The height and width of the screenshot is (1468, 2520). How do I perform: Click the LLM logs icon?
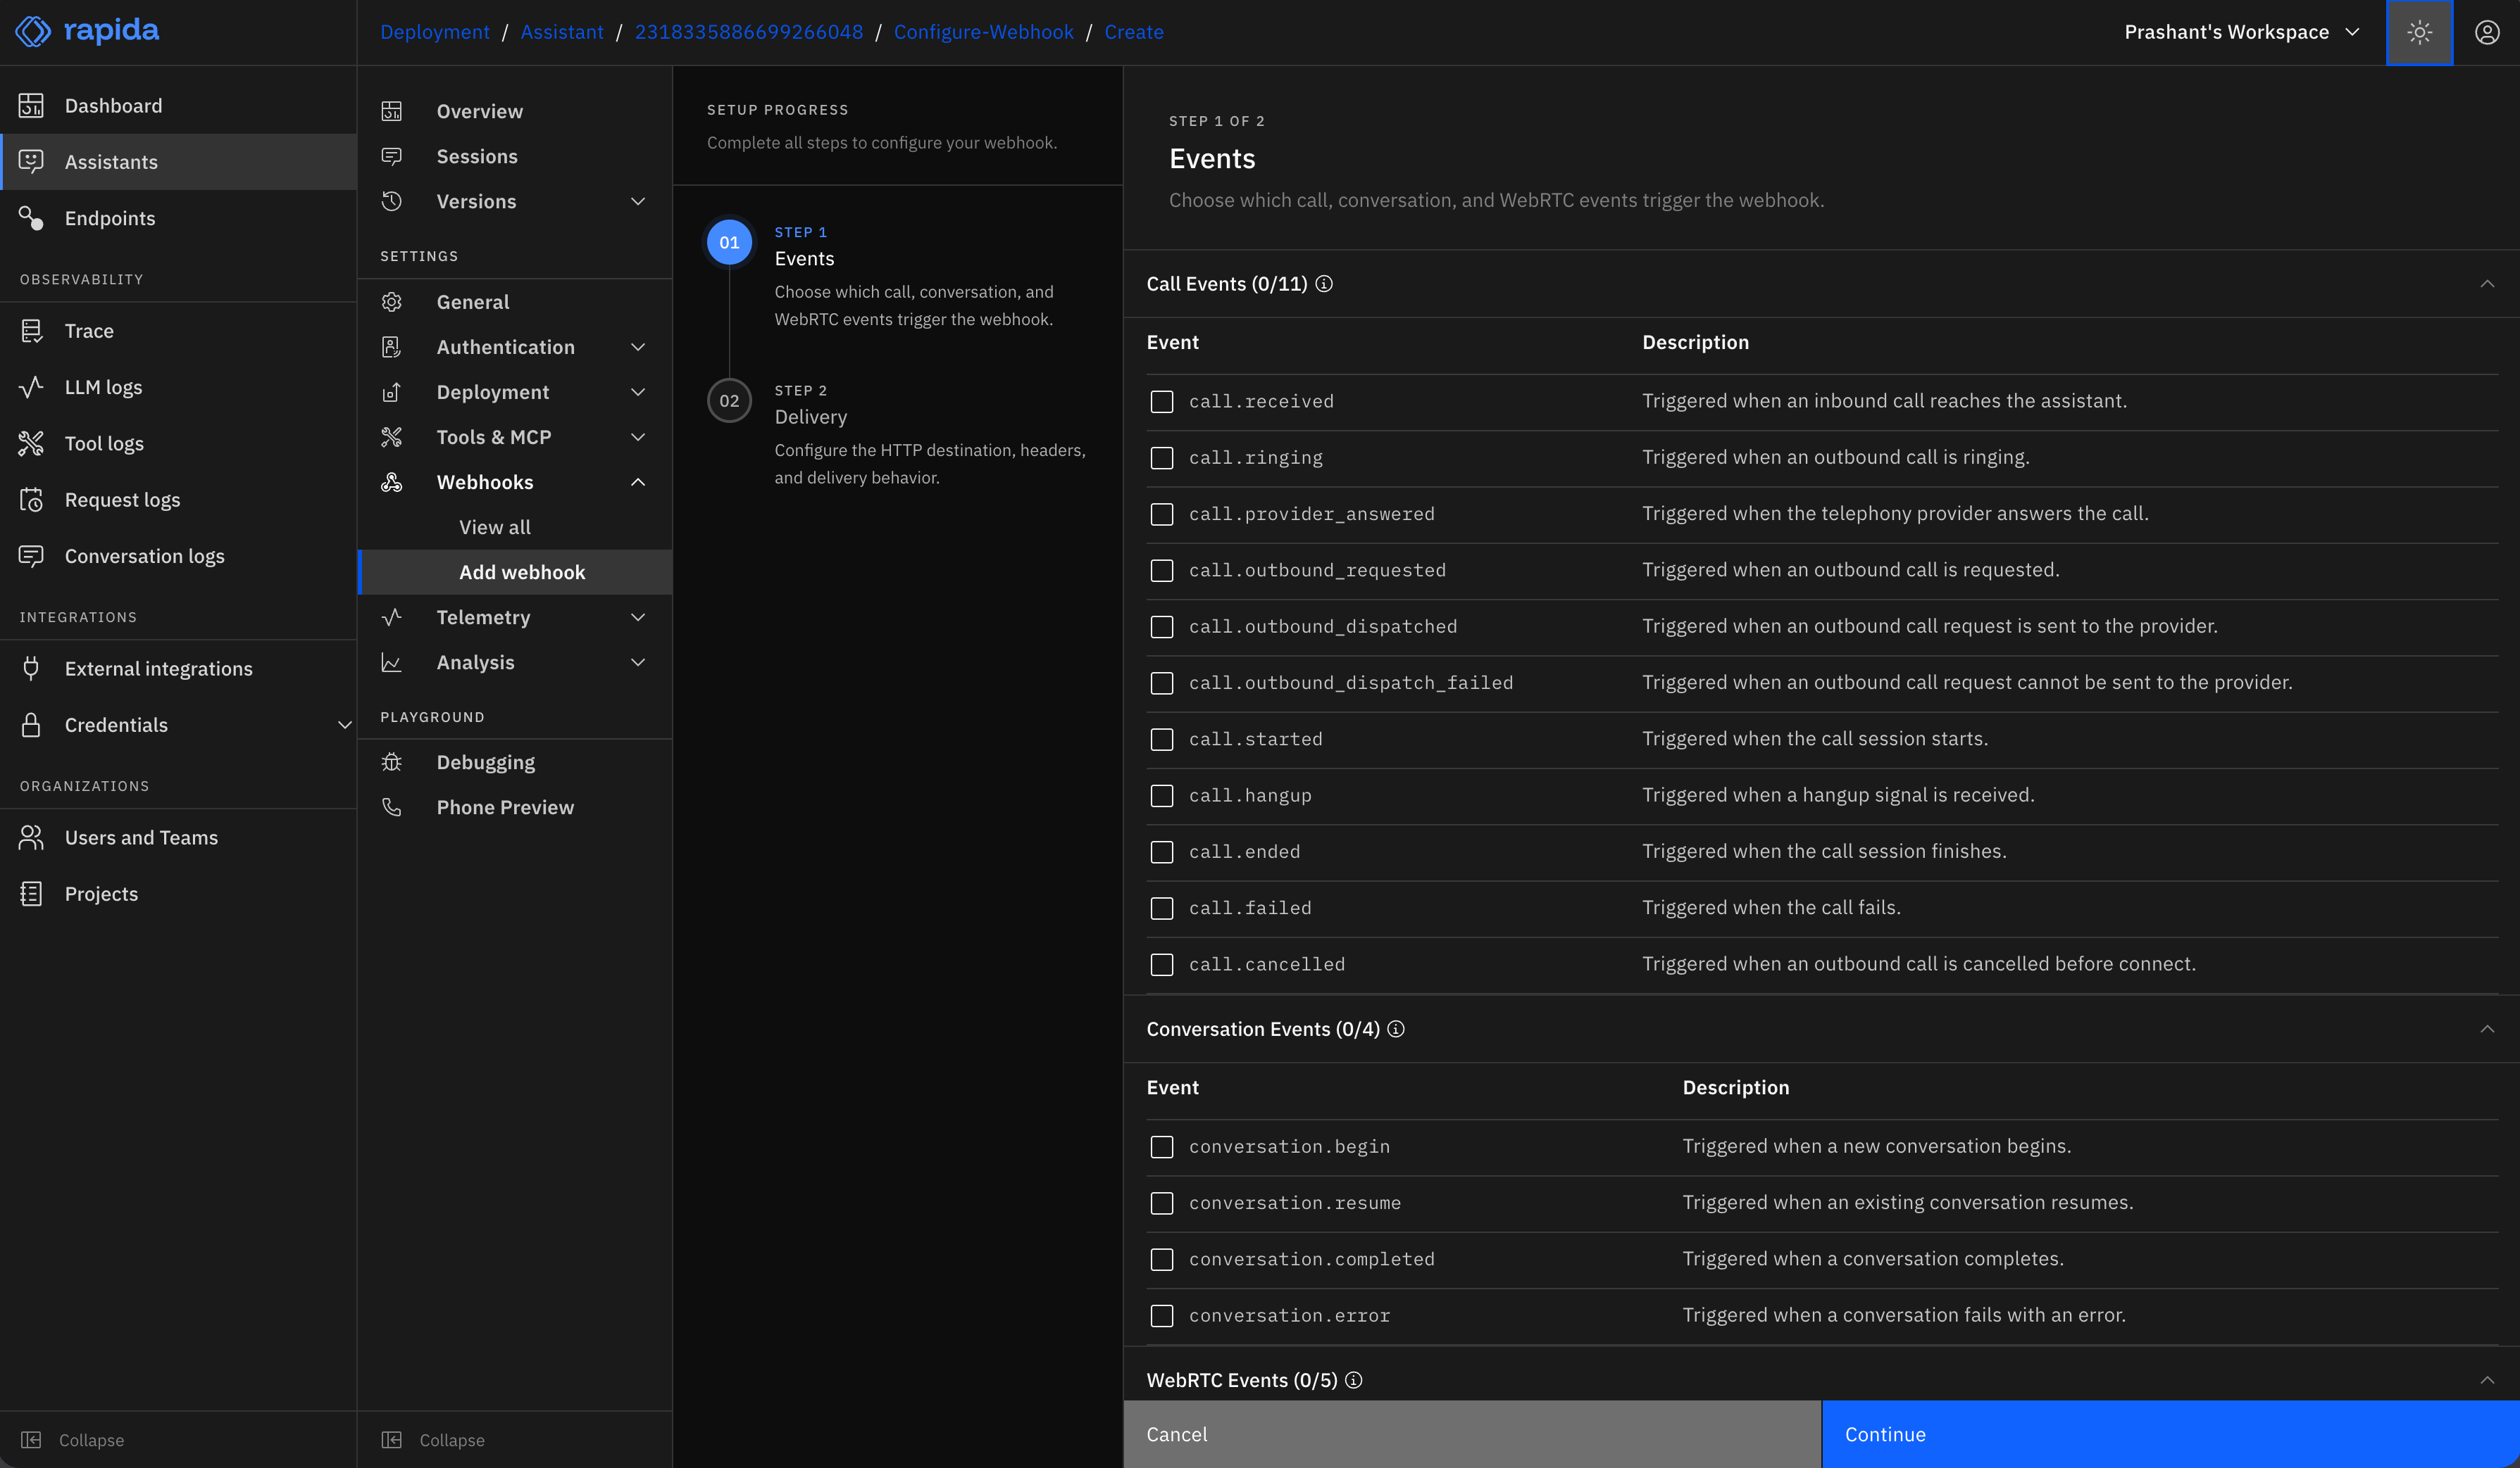tap(31, 387)
